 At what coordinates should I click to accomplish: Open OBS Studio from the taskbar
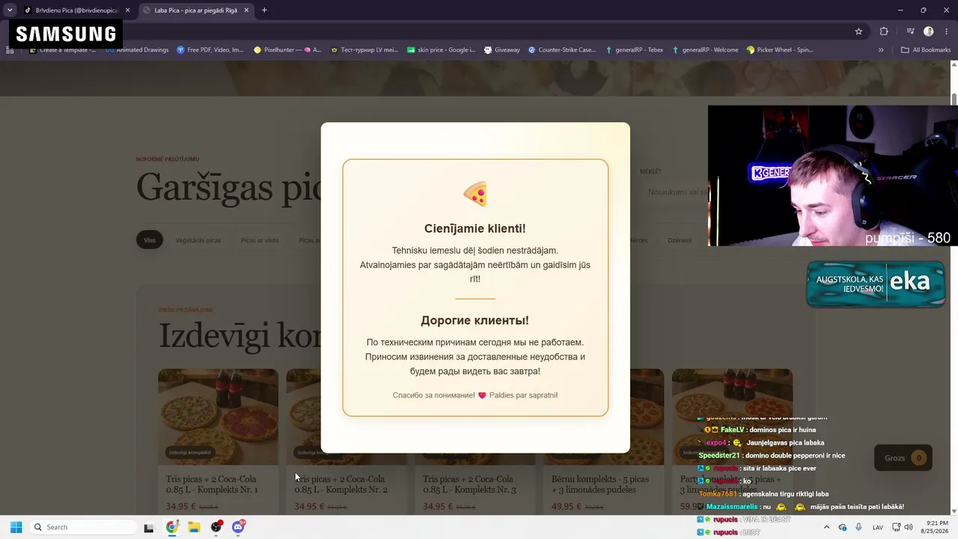click(x=216, y=528)
